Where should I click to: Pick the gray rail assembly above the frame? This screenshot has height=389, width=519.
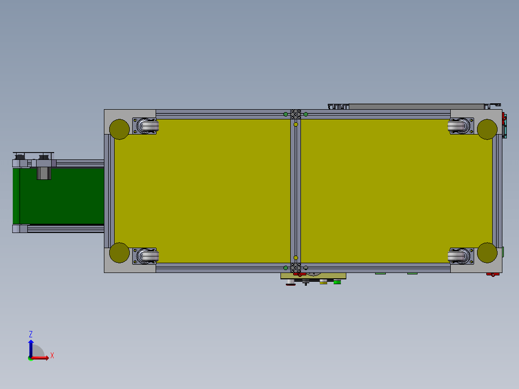(414, 106)
